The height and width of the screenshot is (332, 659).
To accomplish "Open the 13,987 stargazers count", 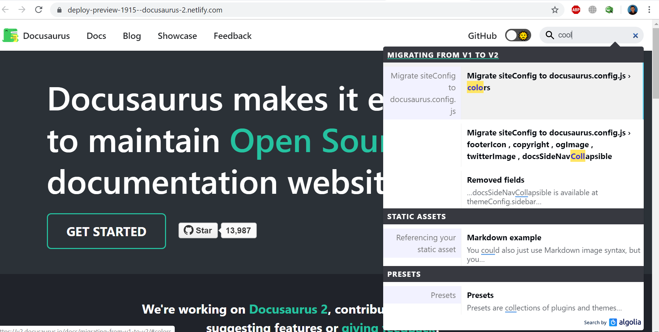I will pyautogui.click(x=238, y=231).
